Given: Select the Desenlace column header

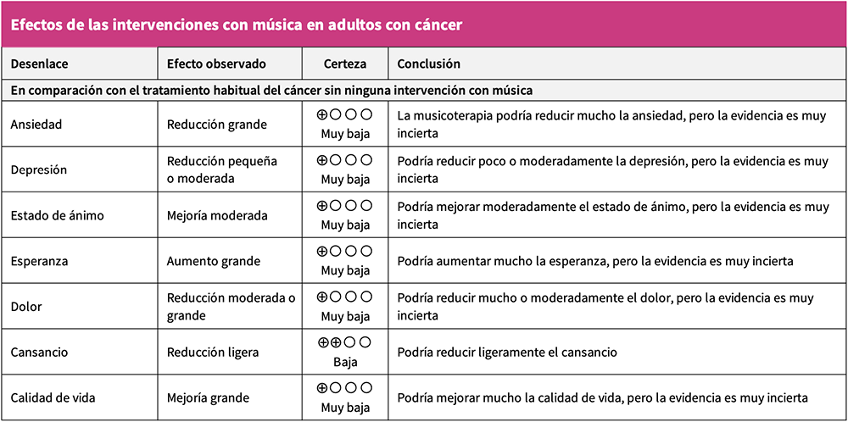Looking at the screenshot, I should [x=39, y=64].
